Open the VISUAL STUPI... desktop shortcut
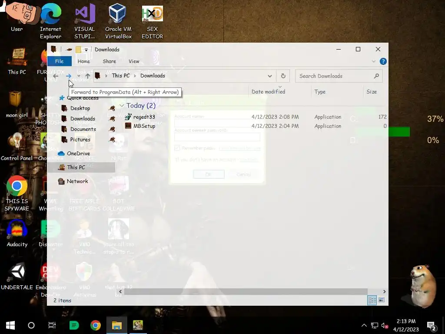Screen dimensions: 445x334 [x=84, y=20]
